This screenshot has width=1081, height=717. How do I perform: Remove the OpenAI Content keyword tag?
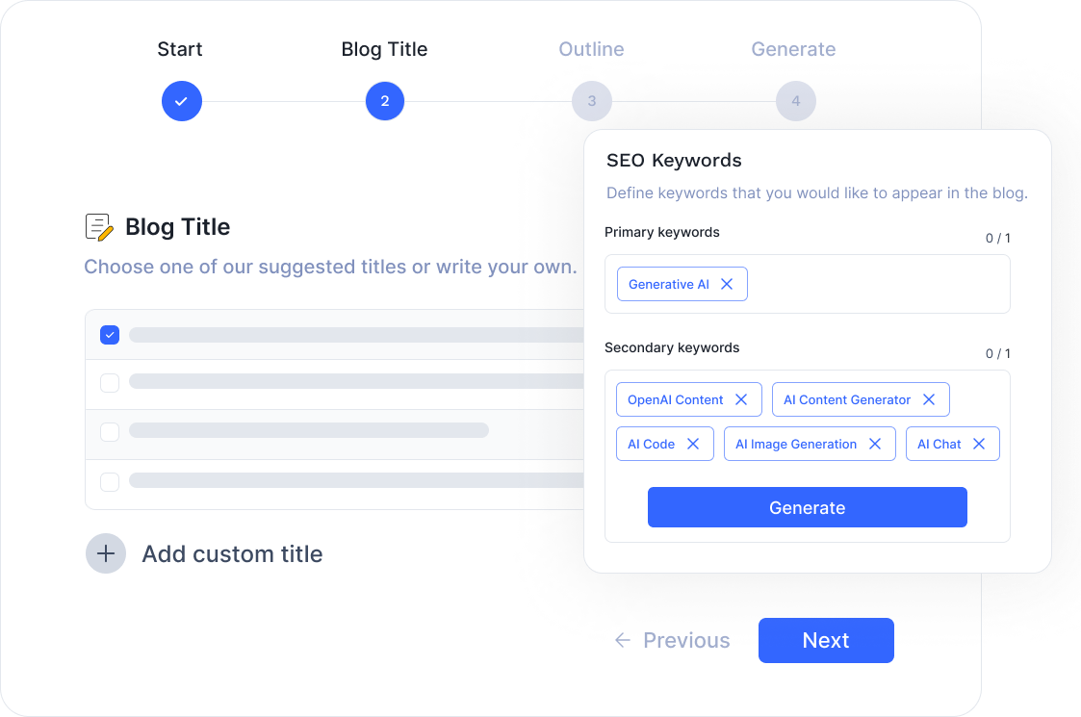coord(741,399)
